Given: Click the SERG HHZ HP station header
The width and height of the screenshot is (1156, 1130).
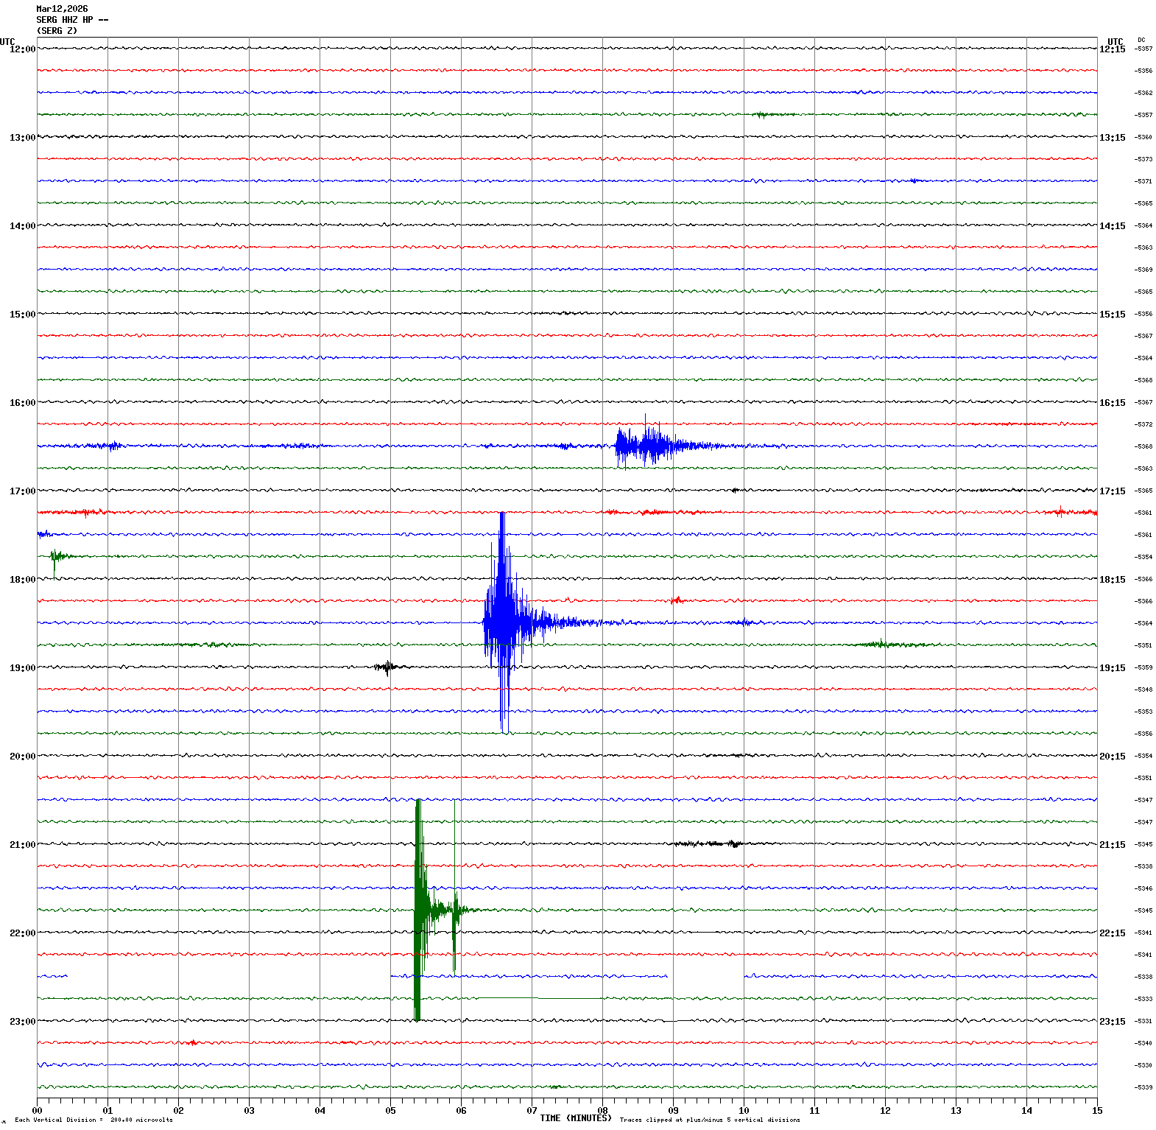Looking at the screenshot, I should [72, 20].
